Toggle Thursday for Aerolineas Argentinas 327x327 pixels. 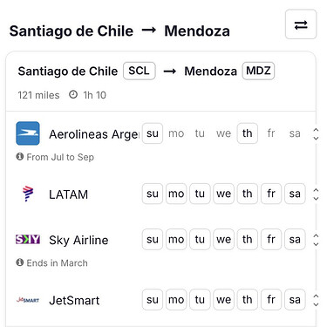coord(248,133)
